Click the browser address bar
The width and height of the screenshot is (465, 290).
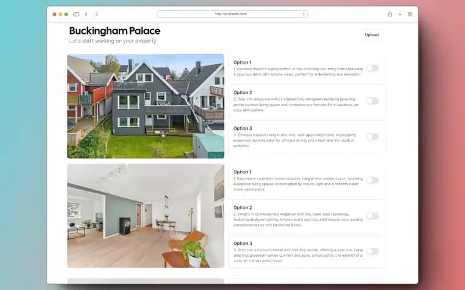click(232, 14)
